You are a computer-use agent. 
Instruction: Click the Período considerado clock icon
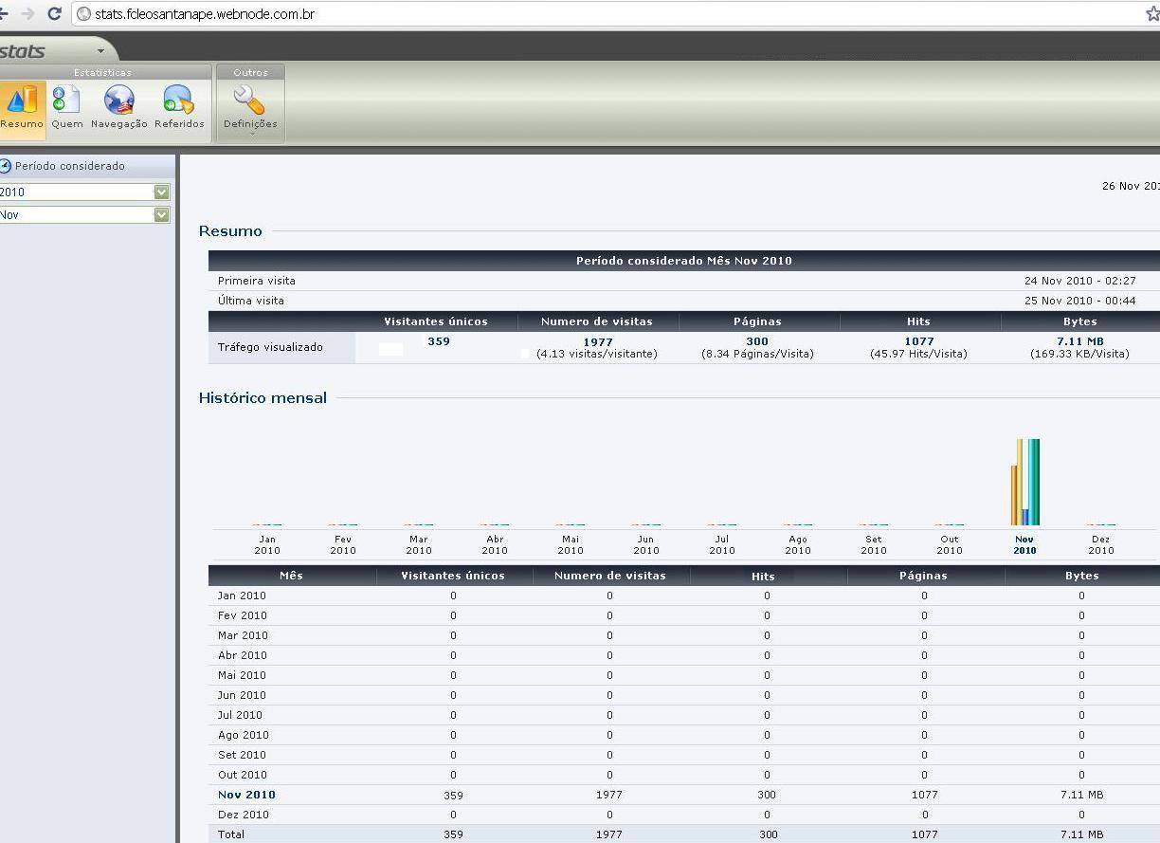6,166
